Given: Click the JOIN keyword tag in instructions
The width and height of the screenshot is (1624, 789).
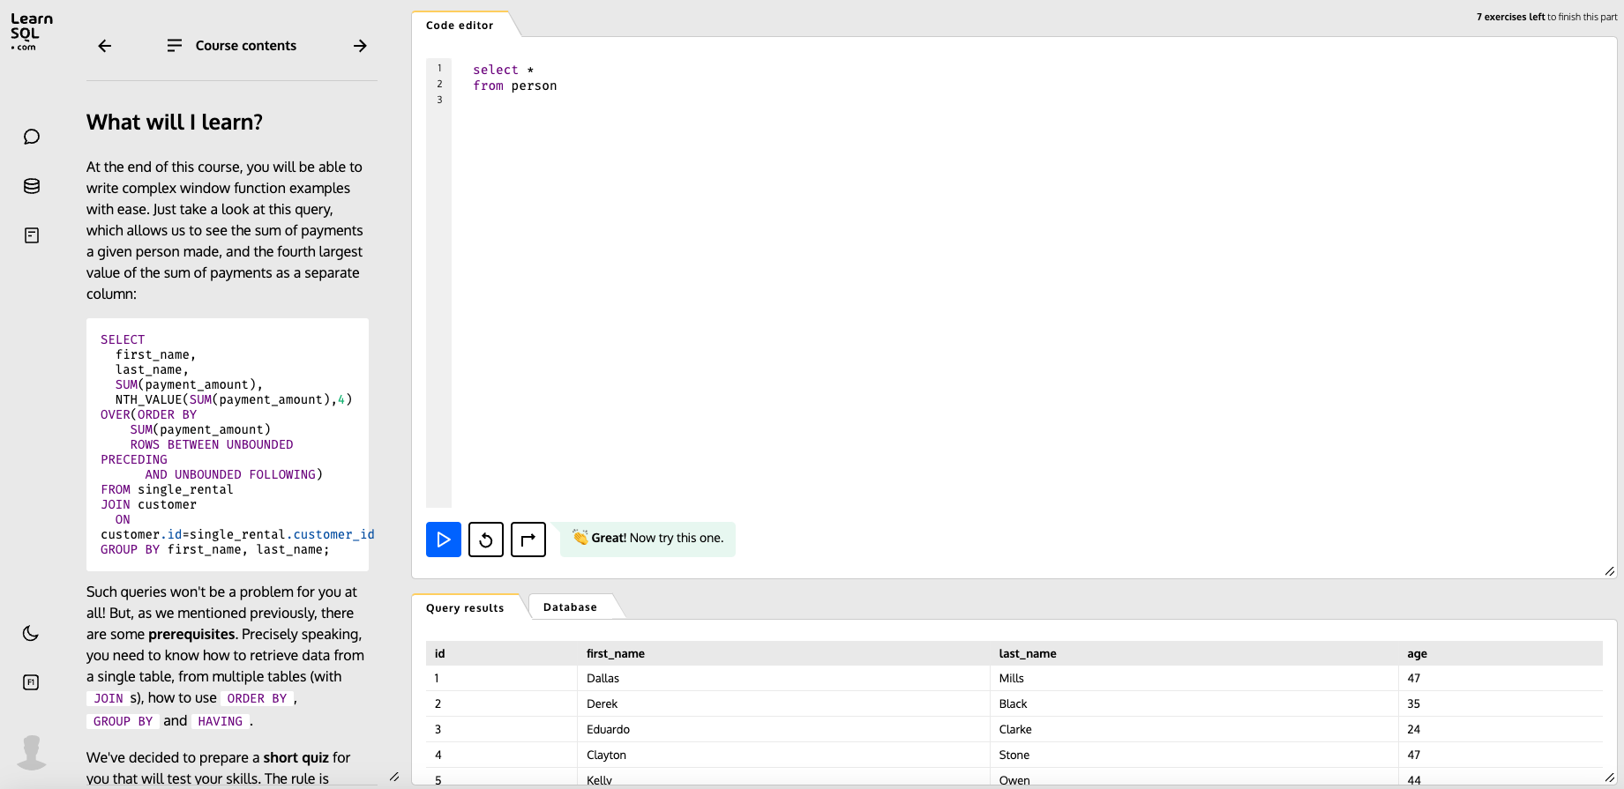Looking at the screenshot, I should pos(109,698).
